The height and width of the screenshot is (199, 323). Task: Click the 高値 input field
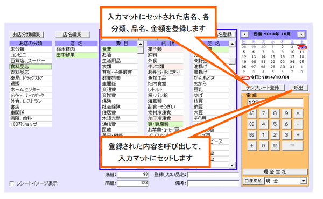(x=132, y=183)
